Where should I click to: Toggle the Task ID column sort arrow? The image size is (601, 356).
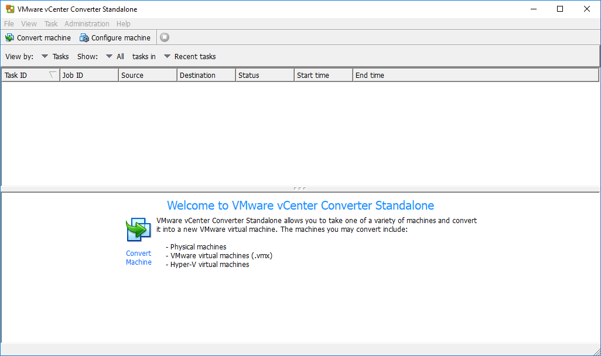[53, 75]
